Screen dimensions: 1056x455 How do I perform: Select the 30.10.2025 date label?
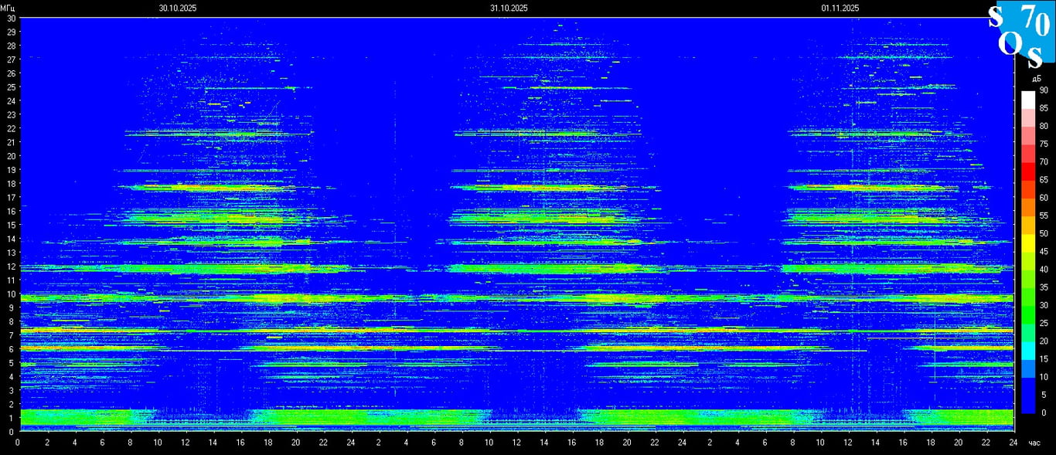pyautogui.click(x=178, y=8)
